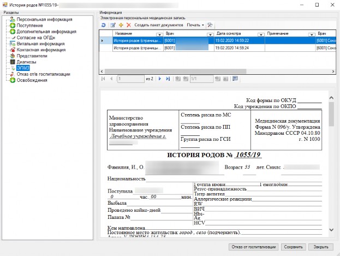The width and height of the screenshot is (340, 256).
Task: Click the edit record pencil icon
Action: click(113, 25)
